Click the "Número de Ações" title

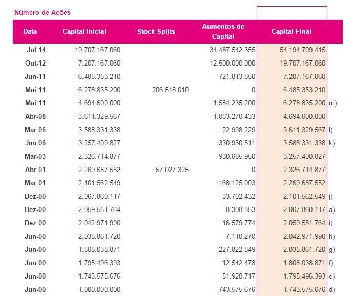(43, 12)
